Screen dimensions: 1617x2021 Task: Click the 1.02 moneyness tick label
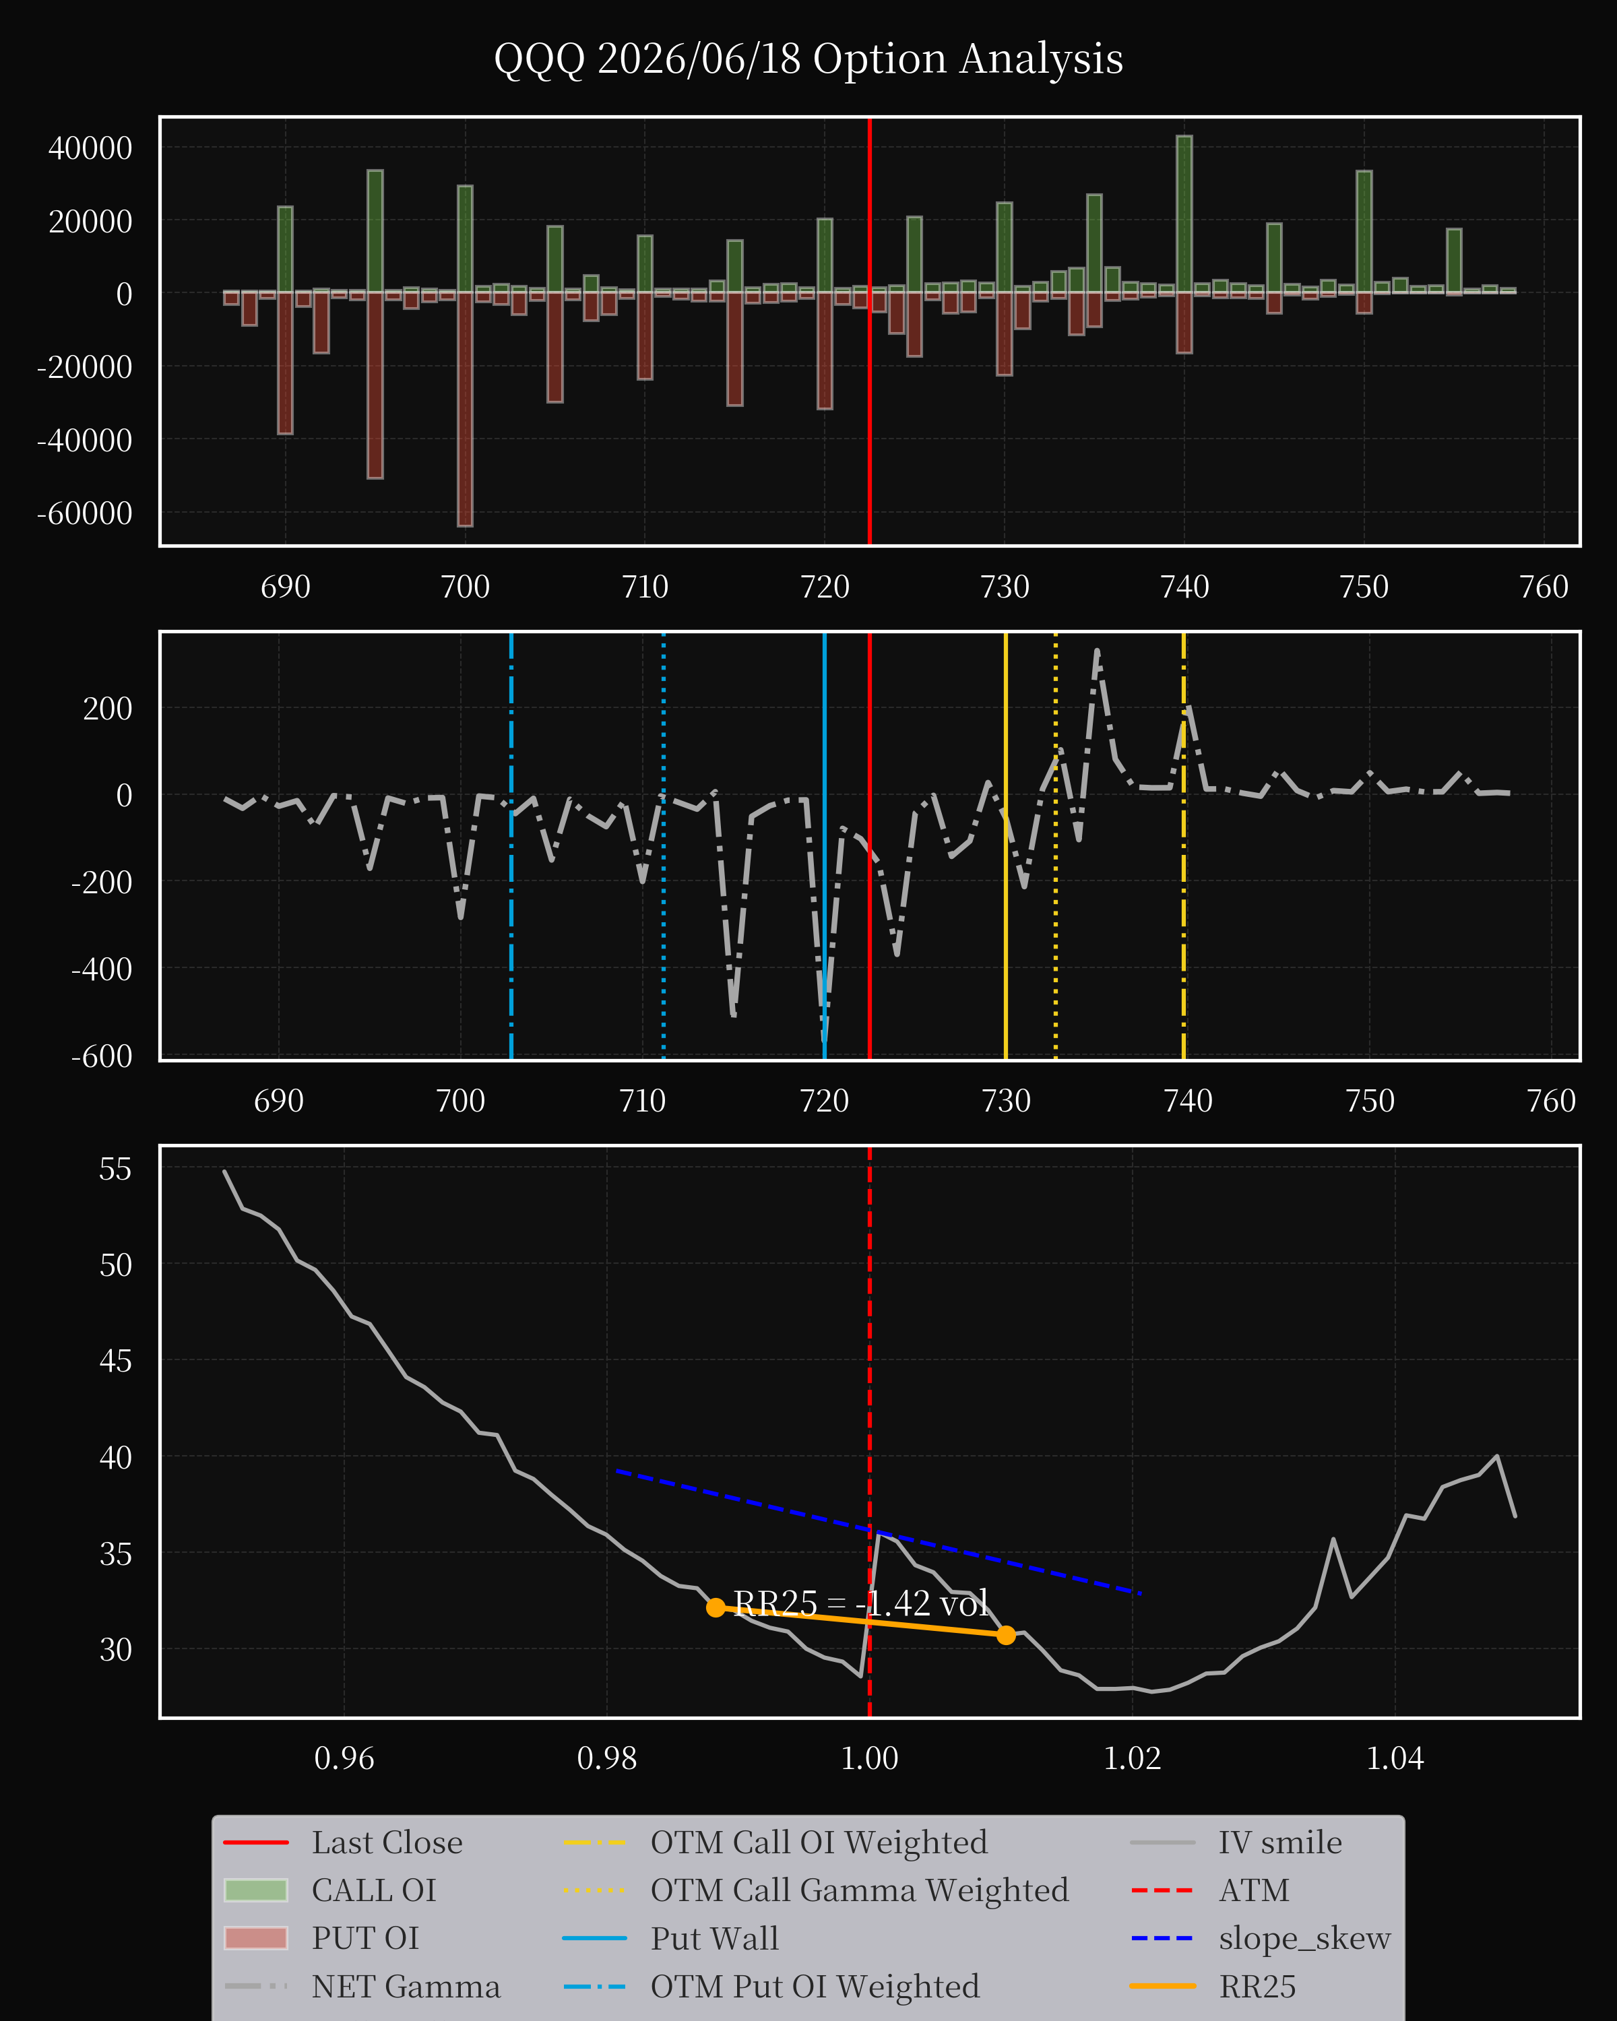tap(1133, 1758)
